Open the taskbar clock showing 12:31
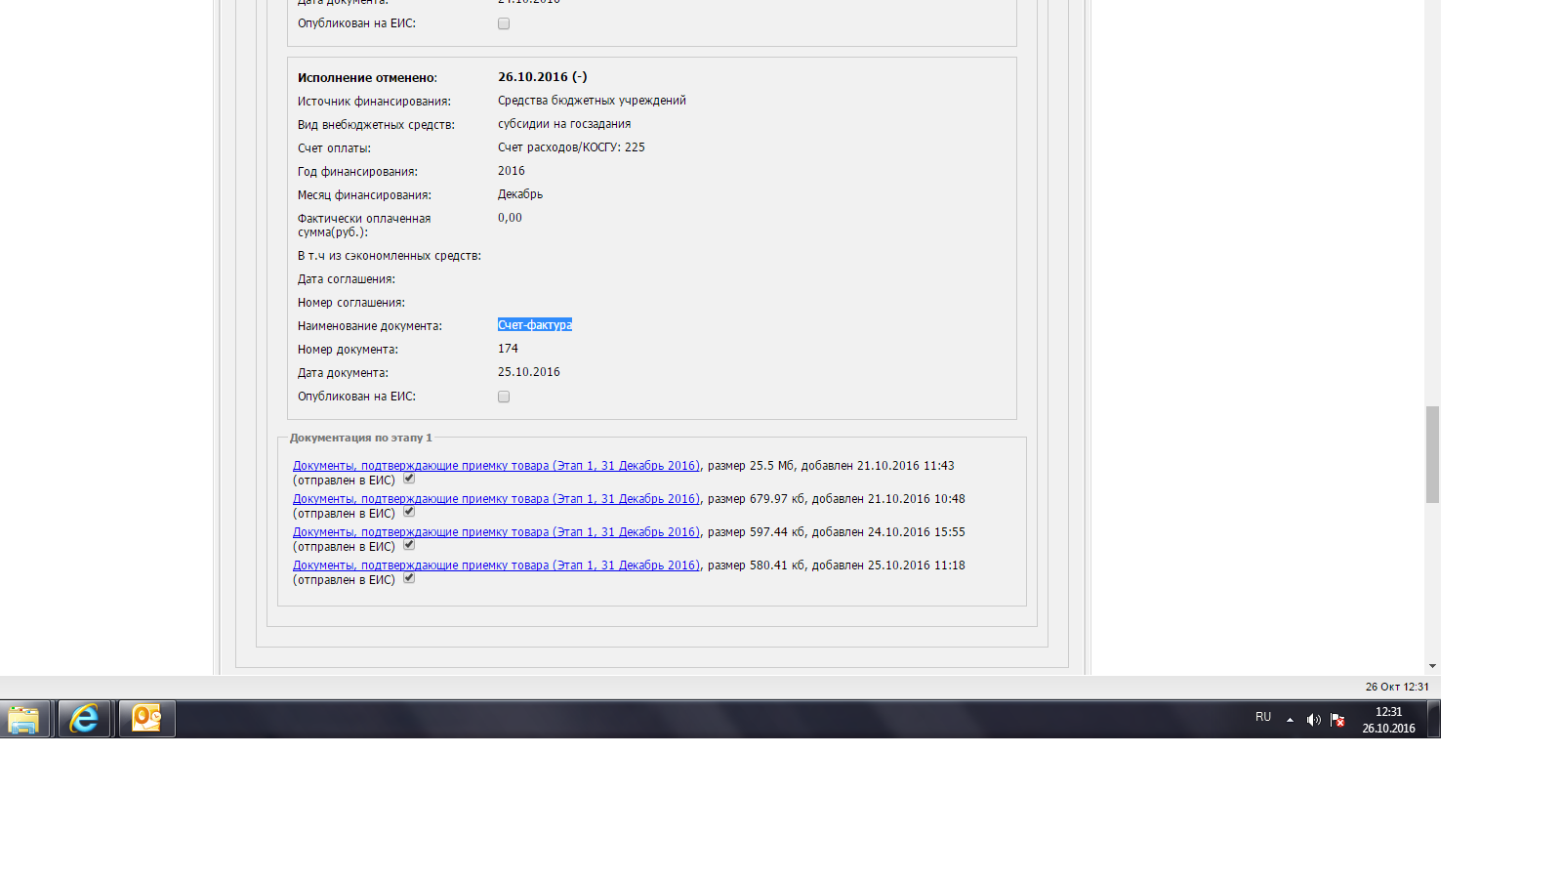 click(x=1388, y=720)
